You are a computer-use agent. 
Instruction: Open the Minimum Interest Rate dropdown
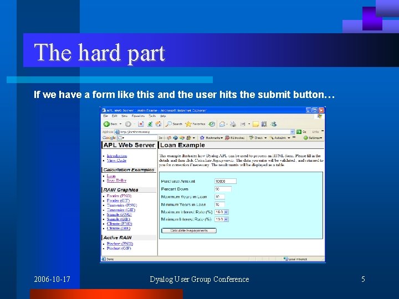226,219
